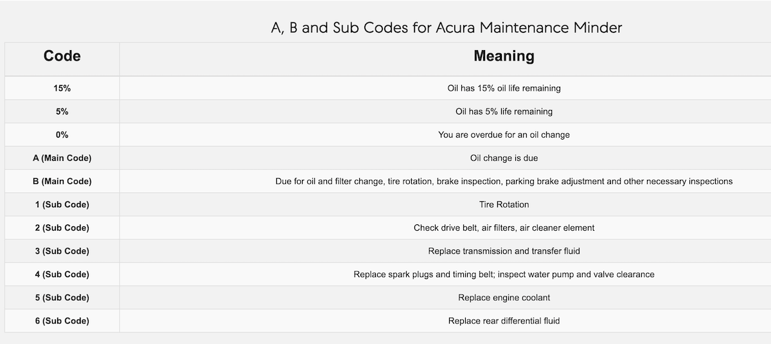This screenshot has height=344, width=771.
Task: Select the 2 (Sub Code) cell
Action: pyautogui.click(x=62, y=228)
